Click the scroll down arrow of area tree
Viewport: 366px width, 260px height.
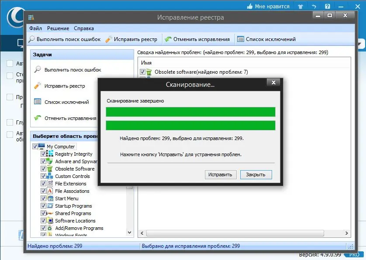coord(130,233)
